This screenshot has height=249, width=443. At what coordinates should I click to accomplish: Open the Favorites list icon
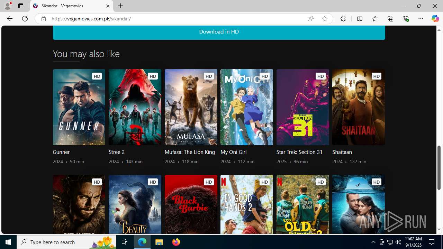point(375,19)
